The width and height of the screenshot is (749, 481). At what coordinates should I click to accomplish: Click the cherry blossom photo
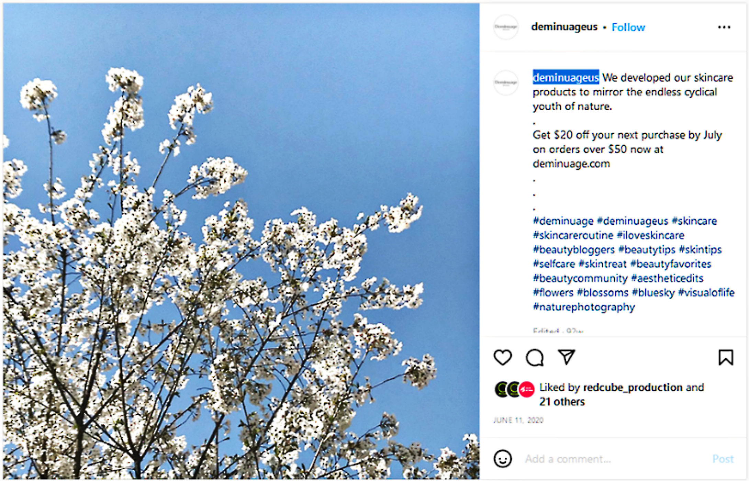pos(241,241)
